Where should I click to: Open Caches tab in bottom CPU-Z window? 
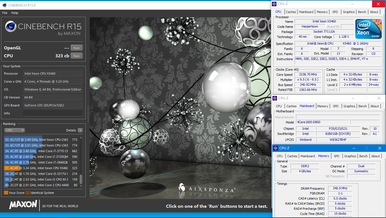tap(292, 156)
